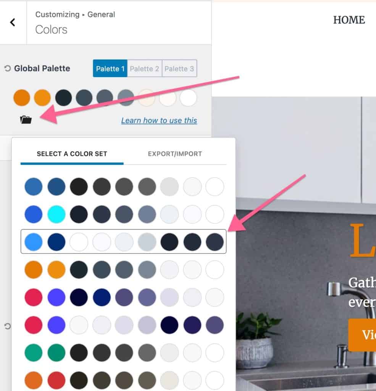
Task: Pick the white swatch in Global Palette
Action: pos(188,98)
